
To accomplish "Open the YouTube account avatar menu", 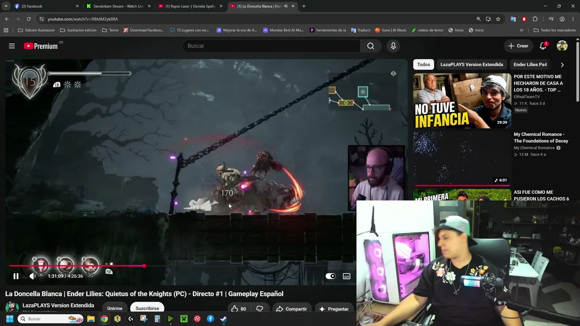I will [562, 46].
